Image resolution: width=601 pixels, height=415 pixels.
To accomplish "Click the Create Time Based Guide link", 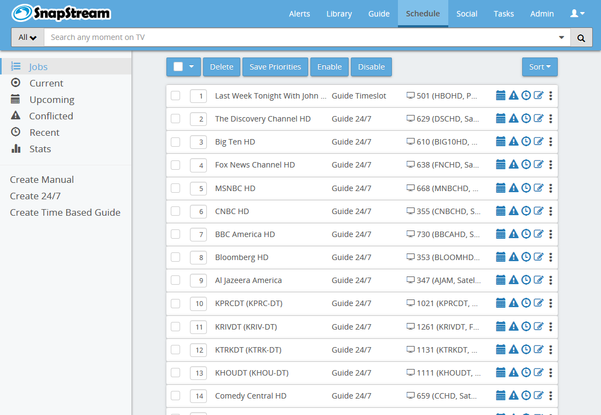I will click(65, 212).
